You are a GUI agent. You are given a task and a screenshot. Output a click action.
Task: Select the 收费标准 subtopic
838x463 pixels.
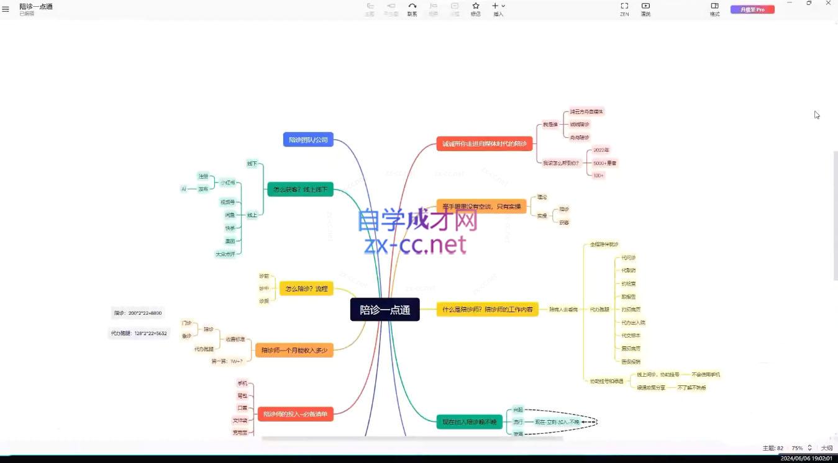[x=235, y=339]
